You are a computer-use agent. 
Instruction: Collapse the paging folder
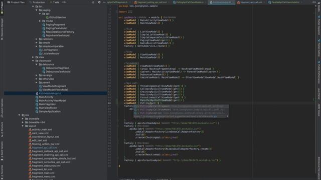click(x=37, y=10)
